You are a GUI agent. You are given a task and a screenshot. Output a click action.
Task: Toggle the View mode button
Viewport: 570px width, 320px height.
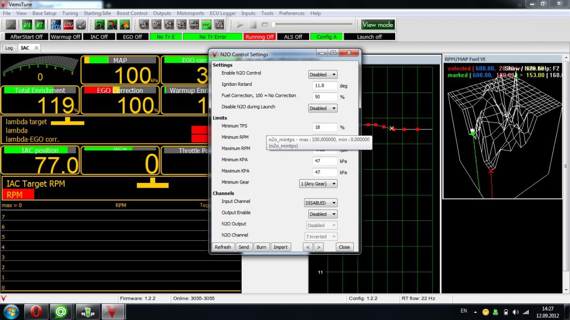pyautogui.click(x=378, y=25)
